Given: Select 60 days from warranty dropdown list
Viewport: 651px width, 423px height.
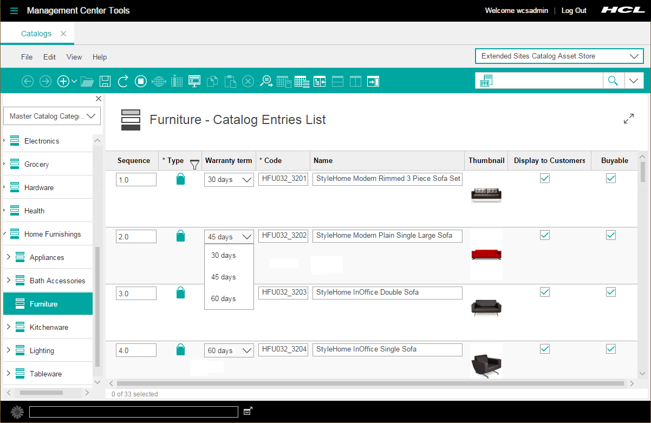Looking at the screenshot, I should [224, 298].
